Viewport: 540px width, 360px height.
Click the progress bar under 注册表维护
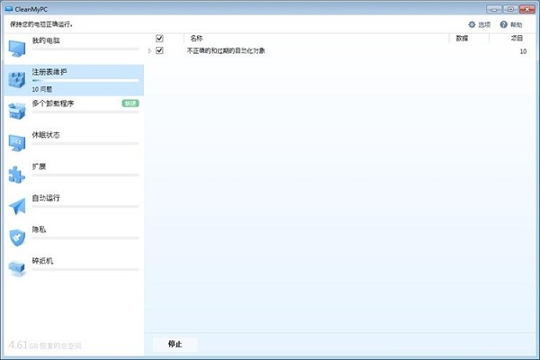[x=85, y=81]
